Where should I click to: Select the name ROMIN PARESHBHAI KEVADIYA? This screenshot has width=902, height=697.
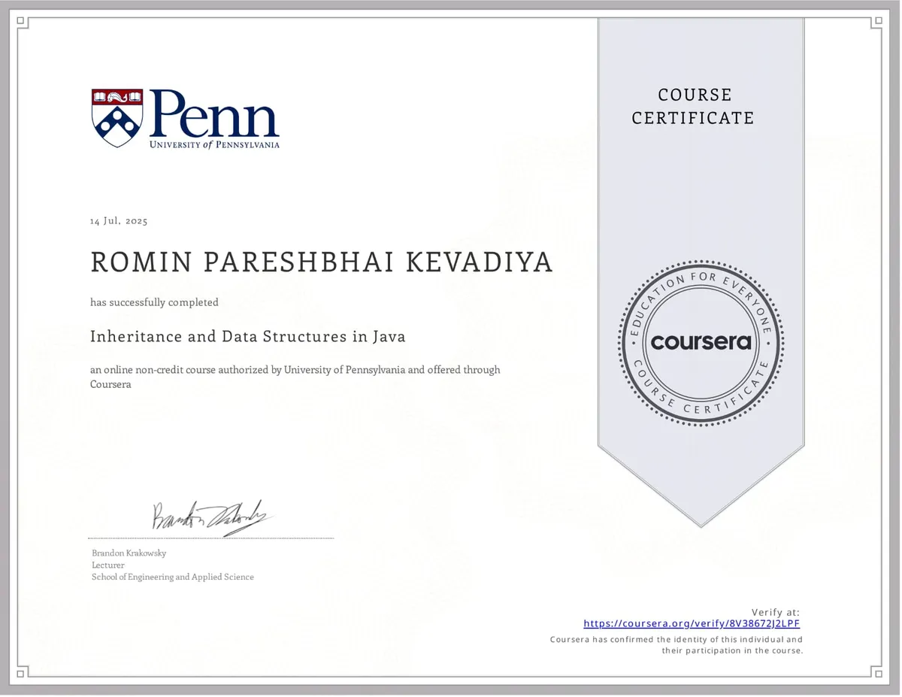[x=322, y=262]
